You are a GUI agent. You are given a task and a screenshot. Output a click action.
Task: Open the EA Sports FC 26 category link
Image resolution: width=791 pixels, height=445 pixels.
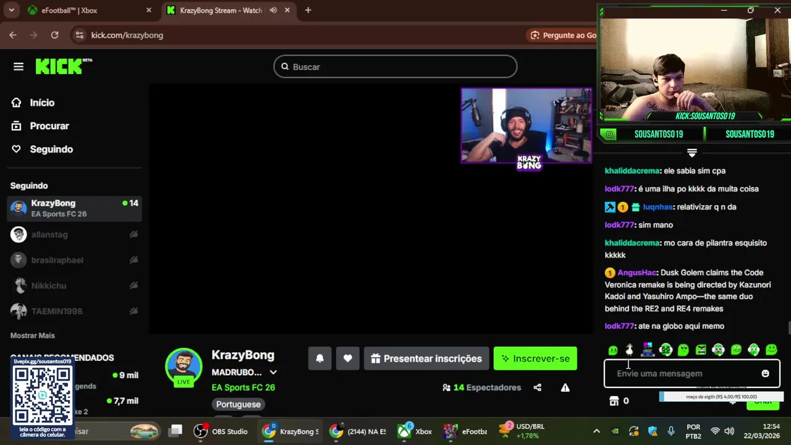[243, 388]
